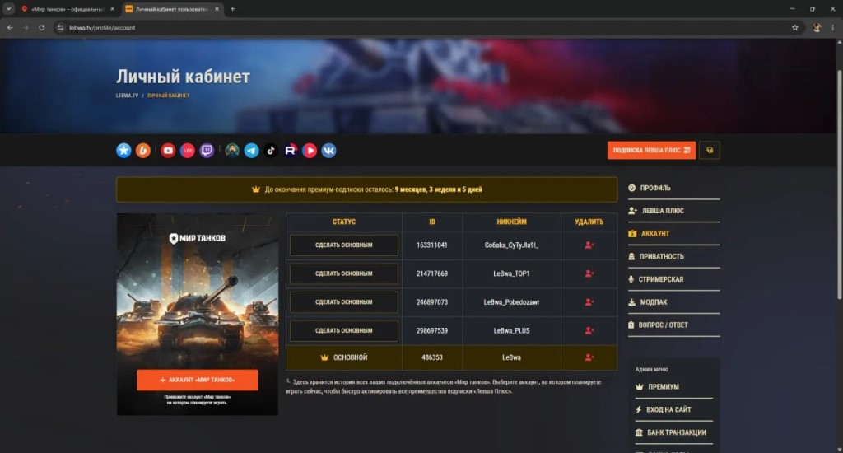Screen dimensions: 843x453
Task: Expand the browser tab search dropdown
Action: pos(8,8)
